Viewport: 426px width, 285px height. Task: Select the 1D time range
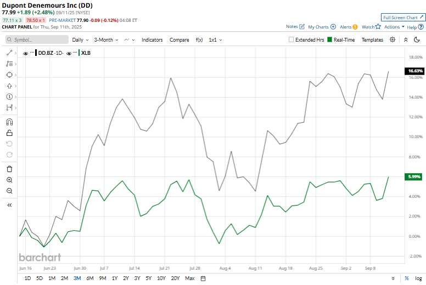click(x=27, y=278)
